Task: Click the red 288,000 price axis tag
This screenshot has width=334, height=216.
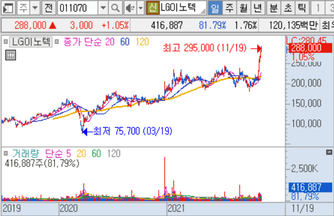Action: [311, 48]
